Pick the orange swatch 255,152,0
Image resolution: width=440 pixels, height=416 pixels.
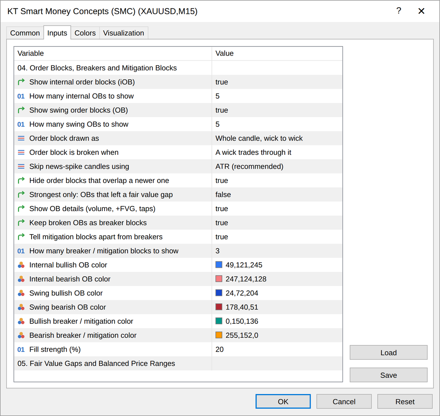pyautogui.click(x=219, y=335)
